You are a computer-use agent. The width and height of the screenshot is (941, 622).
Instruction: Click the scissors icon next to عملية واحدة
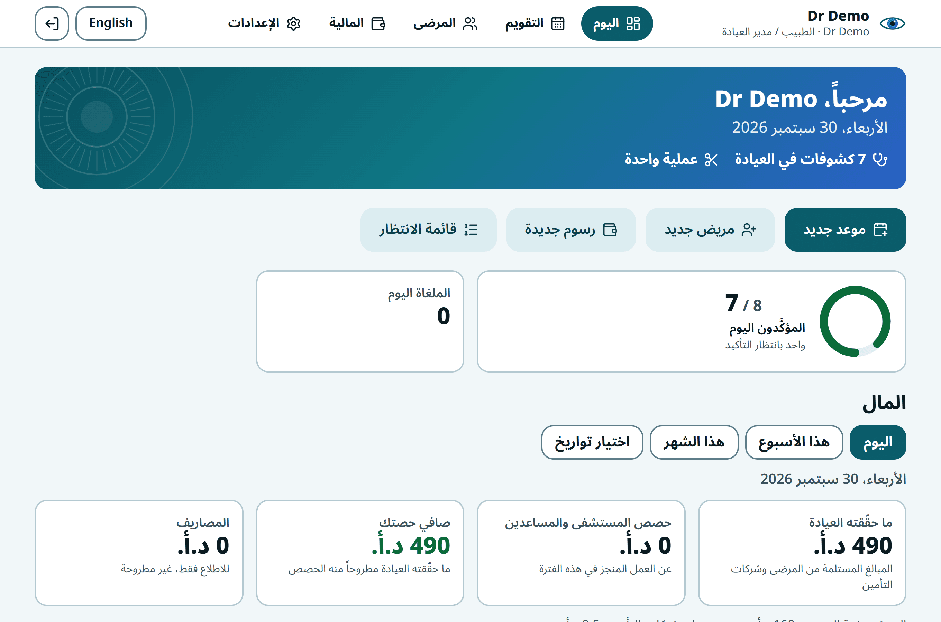point(711,159)
